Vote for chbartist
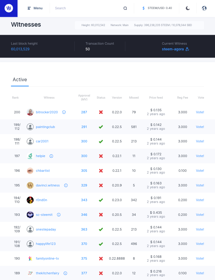Screen dimensions: 215x280 click(200, 171)
